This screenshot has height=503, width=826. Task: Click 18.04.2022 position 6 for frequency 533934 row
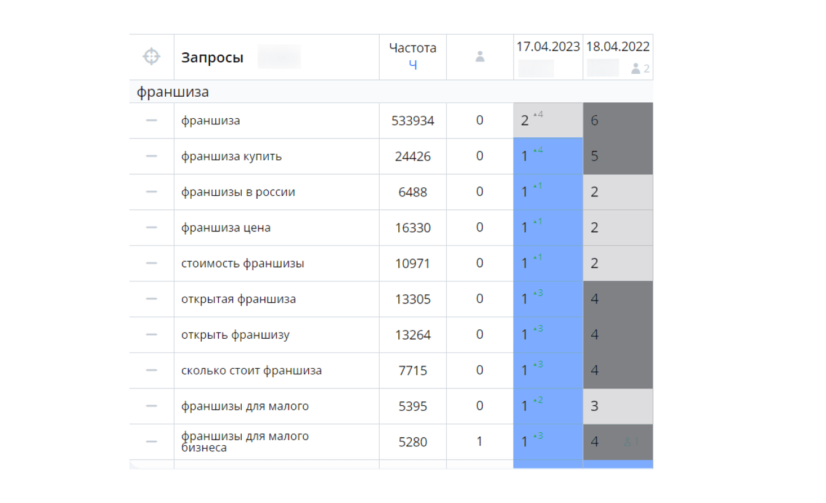[618, 121]
